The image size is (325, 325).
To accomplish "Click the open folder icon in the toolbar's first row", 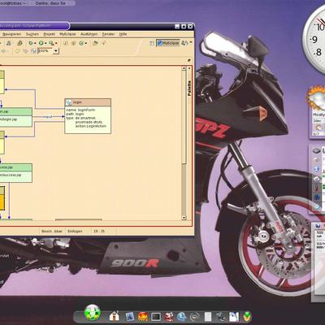I will click(95, 43).
